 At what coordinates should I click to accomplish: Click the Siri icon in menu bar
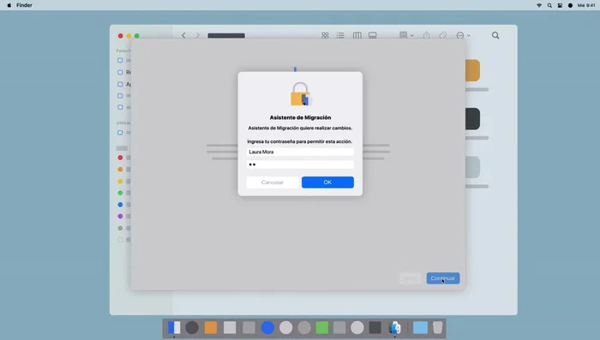(x=570, y=5)
